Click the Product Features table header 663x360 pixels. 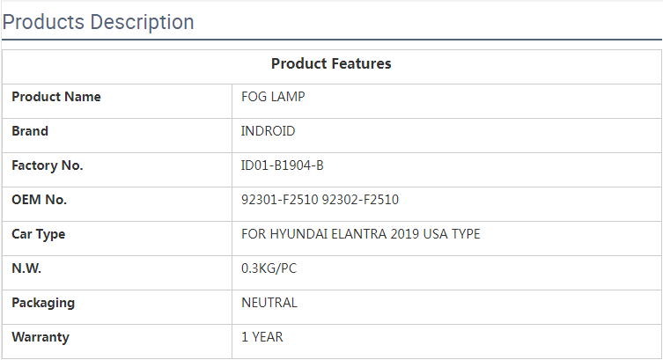(331, 63)
